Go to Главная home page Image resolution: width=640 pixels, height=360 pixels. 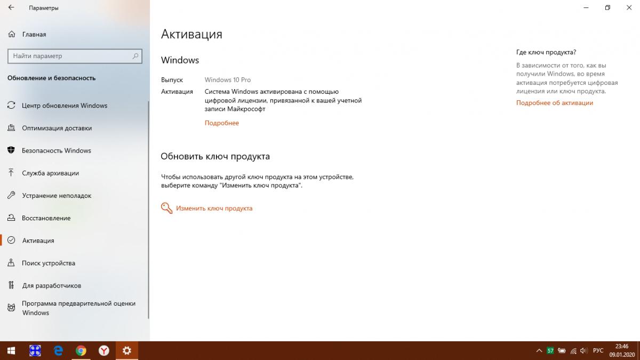(x=34, y=34)
